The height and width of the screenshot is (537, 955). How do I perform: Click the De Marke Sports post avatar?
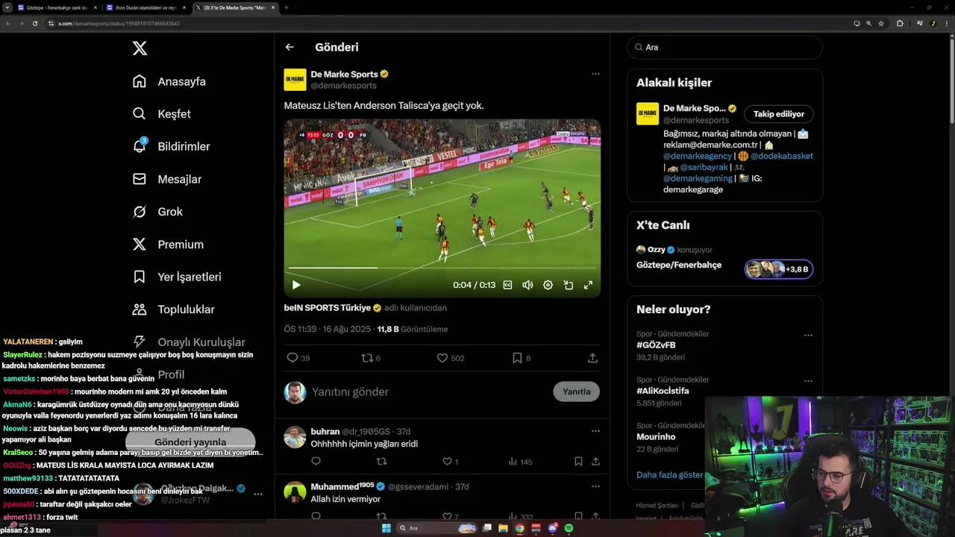(295, 80)
